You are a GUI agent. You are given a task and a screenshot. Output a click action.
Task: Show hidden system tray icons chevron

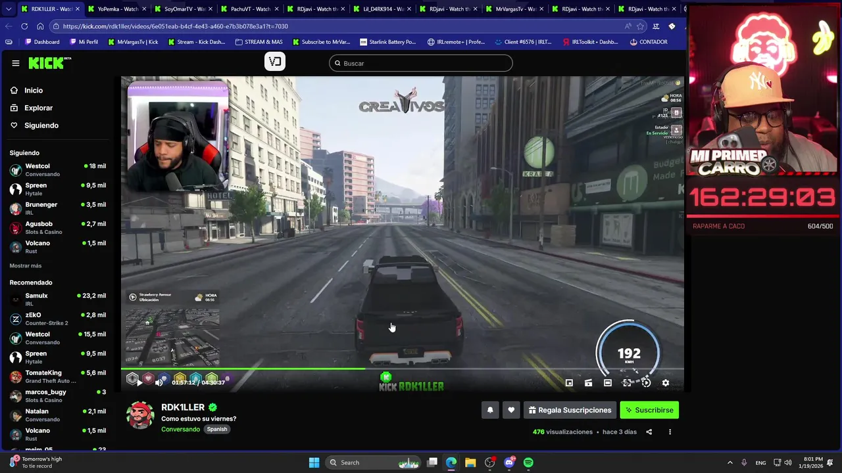[x=730, y=462]
